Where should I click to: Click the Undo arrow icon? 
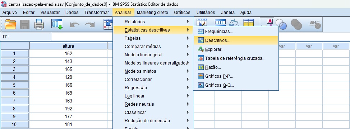click(75, 25)
